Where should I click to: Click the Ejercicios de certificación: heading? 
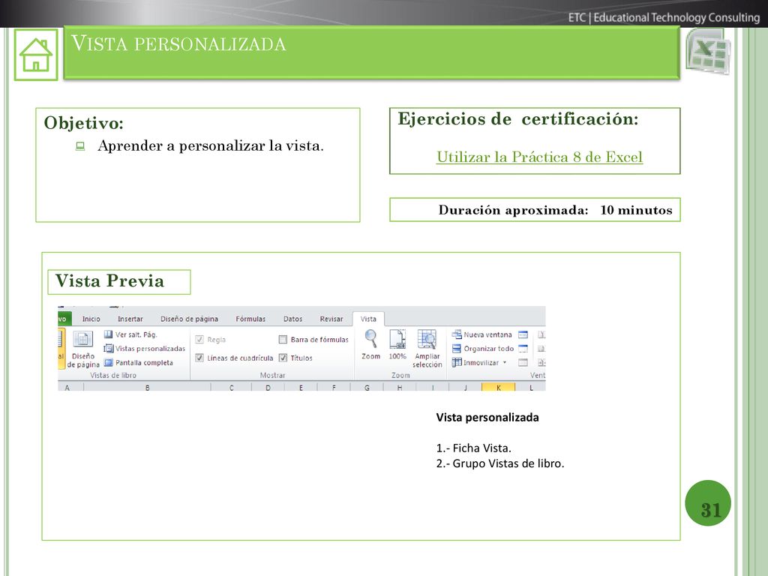pyautogui.click(x=518, y=119)
